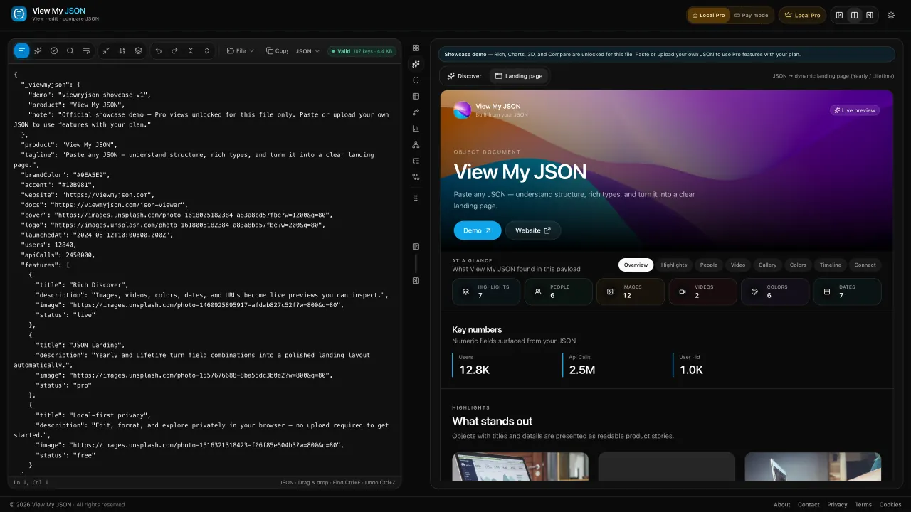Viewport: 911px width, 512px height.
Task: Click the View My JSON app logo
Action: pos(19,14)
